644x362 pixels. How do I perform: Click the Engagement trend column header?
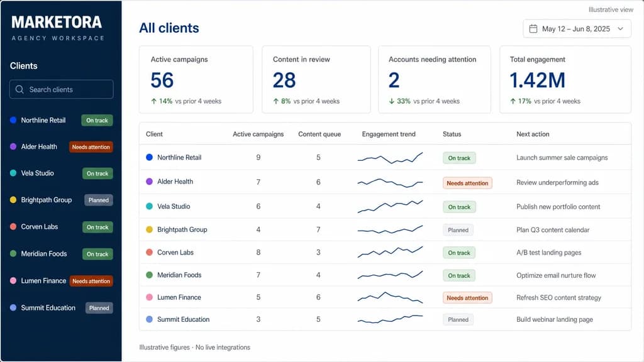click(389, 134)
